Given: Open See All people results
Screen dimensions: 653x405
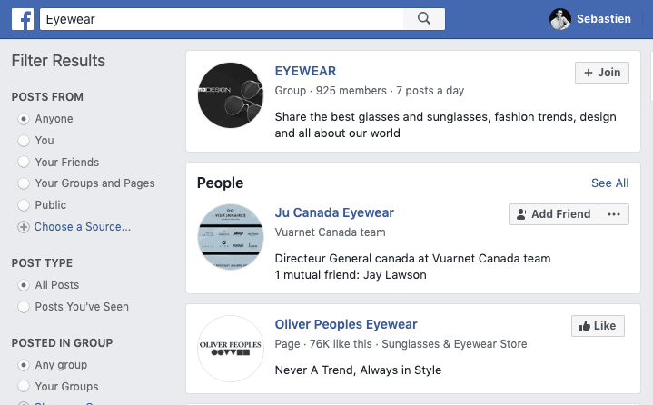Looking at the screenshot, I should click(x=610, y=183).
